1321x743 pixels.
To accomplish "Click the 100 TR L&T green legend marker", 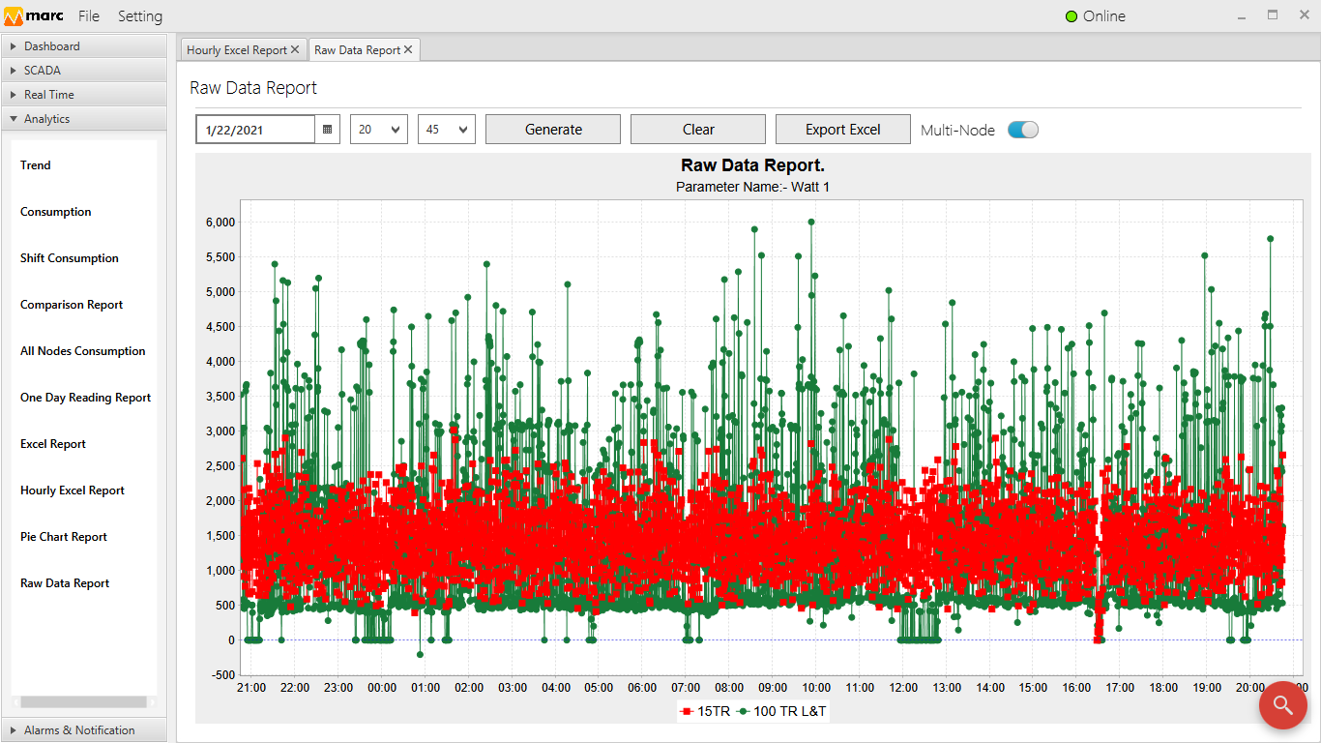I will click(x=744, y=711).
